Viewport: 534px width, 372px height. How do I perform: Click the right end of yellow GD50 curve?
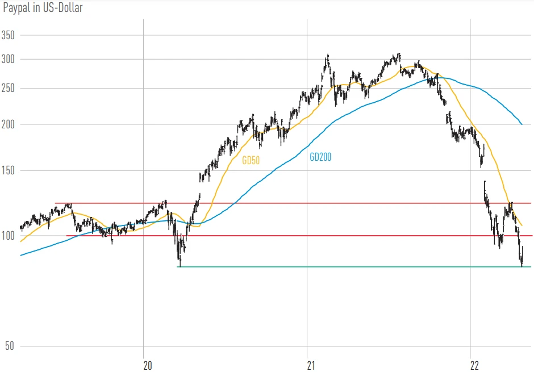pos(522,225)
